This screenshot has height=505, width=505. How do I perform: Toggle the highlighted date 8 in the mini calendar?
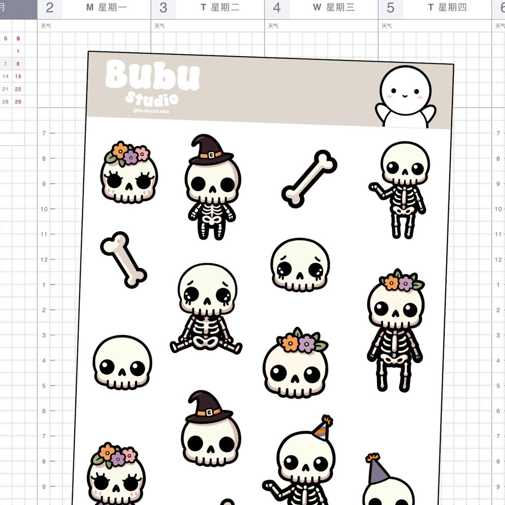coord(18,64)
